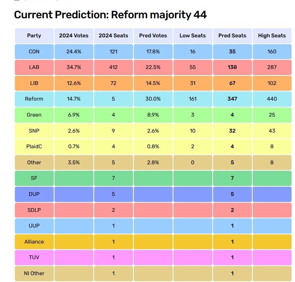Click Labour's predicted seats value 138
Viewport: 295px width, 282px height.
pos(232,67)
